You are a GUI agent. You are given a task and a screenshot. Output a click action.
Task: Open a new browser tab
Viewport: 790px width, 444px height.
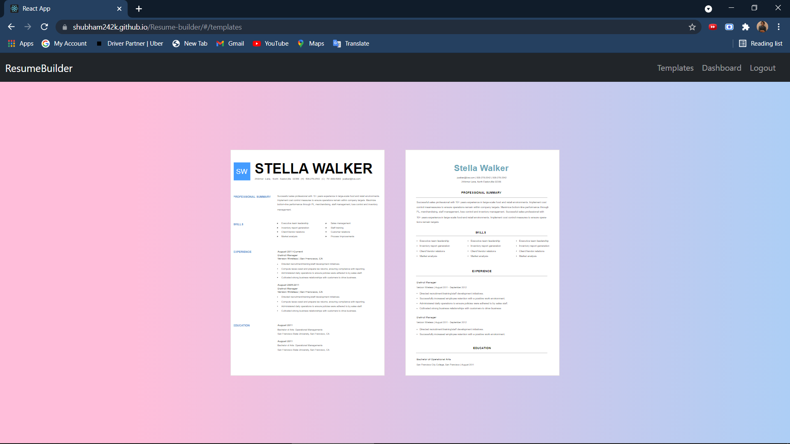point(139,8)
